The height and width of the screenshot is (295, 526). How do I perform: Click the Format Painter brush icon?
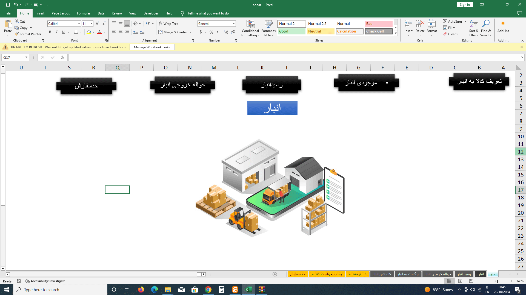(17, 34)
